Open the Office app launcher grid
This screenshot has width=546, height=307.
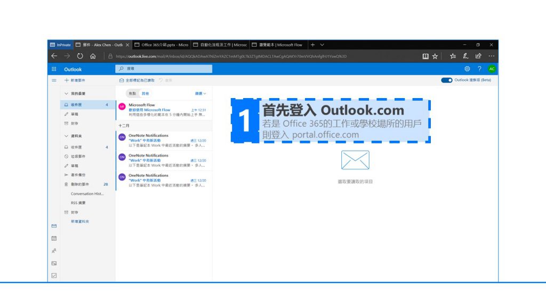coord(54,69)
